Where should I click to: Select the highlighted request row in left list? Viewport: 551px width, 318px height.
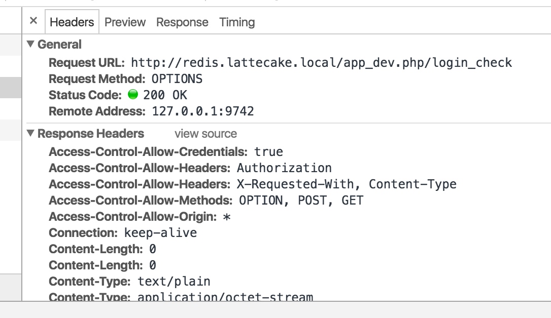click(x=11, y=87)
